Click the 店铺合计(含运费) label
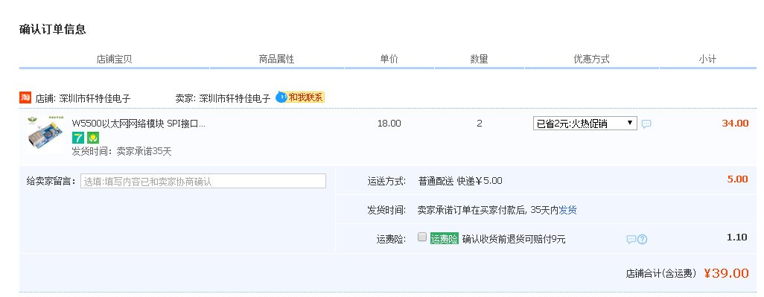 pyautogui.click(x=661, y=274)
